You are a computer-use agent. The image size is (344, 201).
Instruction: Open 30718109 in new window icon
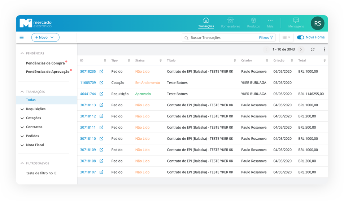tap(101, 149)
